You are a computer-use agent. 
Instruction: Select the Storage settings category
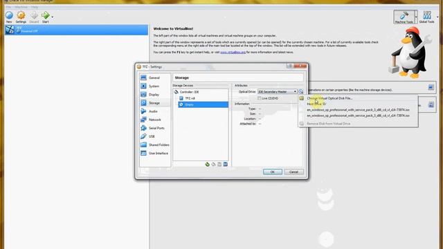point(155,103)
